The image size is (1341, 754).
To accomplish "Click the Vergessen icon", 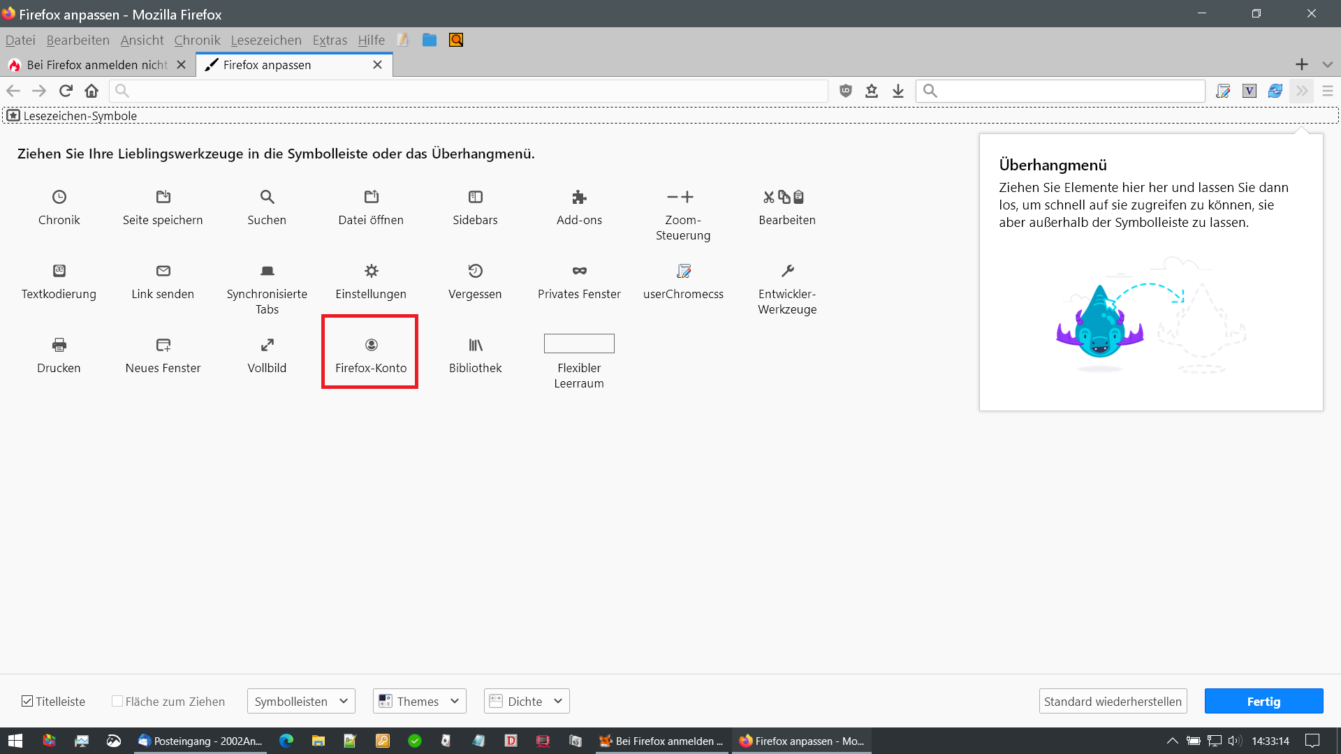I will pyautogui.click(x=475, y=271).
